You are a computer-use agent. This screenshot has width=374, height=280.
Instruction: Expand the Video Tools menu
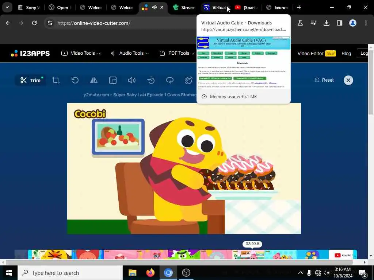(81, 53)
